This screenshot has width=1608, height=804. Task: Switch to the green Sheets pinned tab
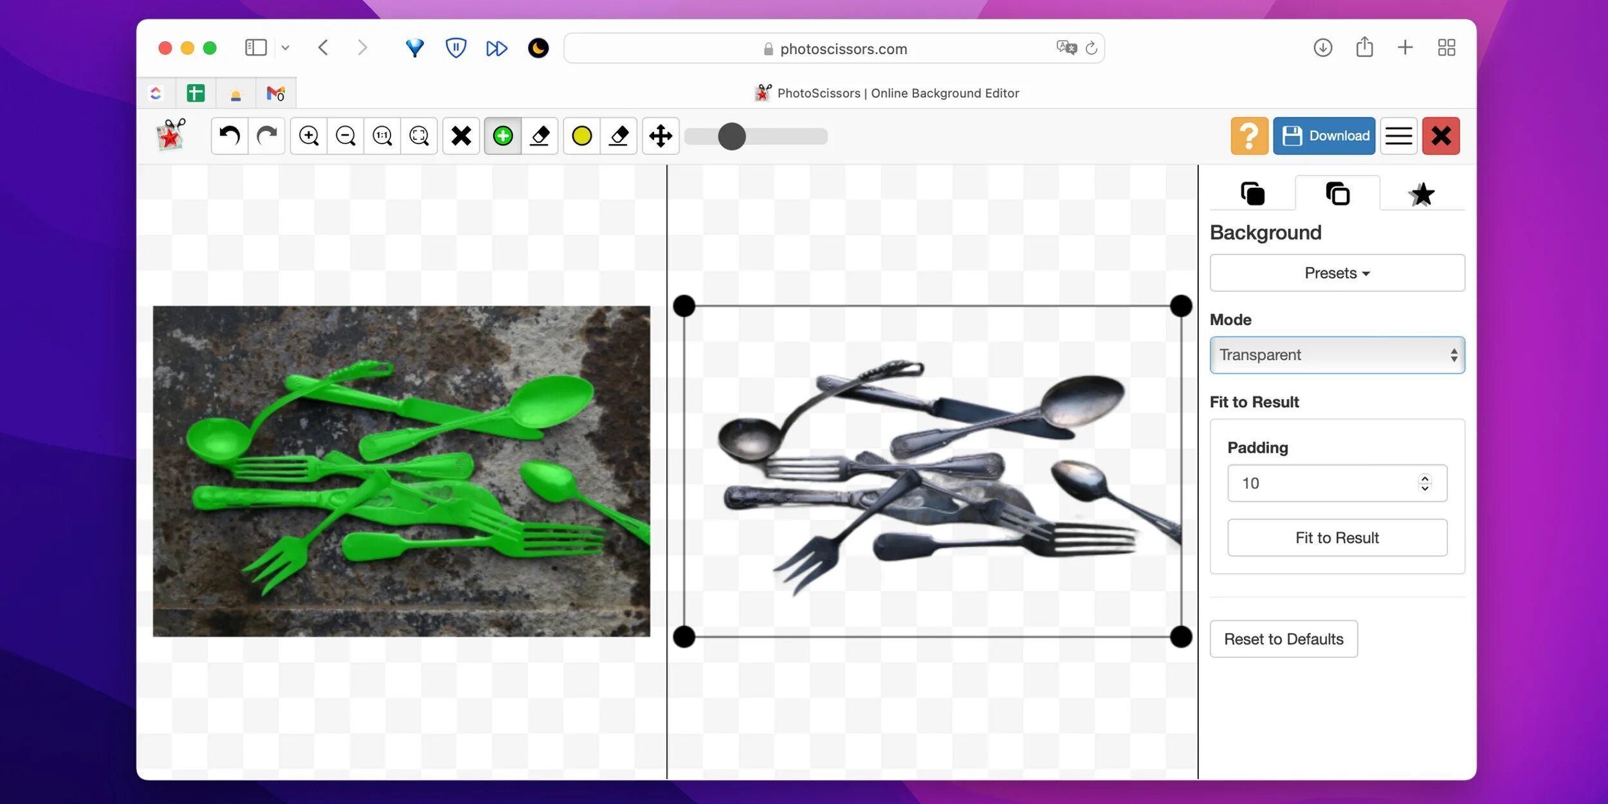pos(196,93)
